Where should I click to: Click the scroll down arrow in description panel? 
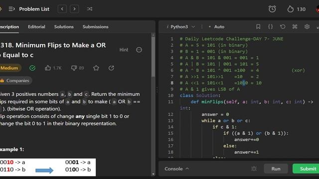(x=153, y=174)
